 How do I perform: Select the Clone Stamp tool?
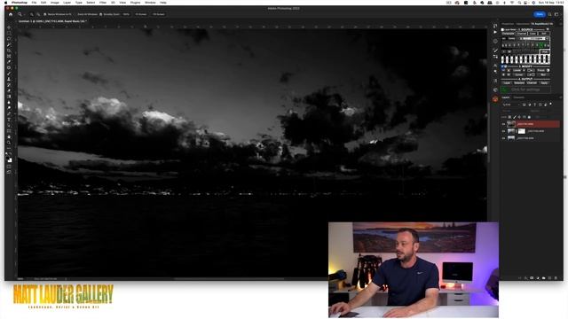pos(9,79)
